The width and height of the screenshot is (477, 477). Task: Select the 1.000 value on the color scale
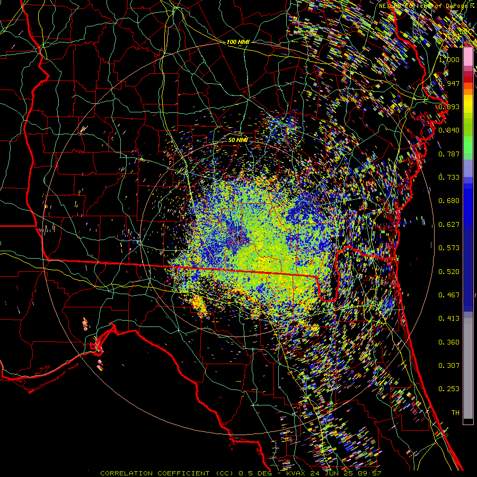[449, 59]
